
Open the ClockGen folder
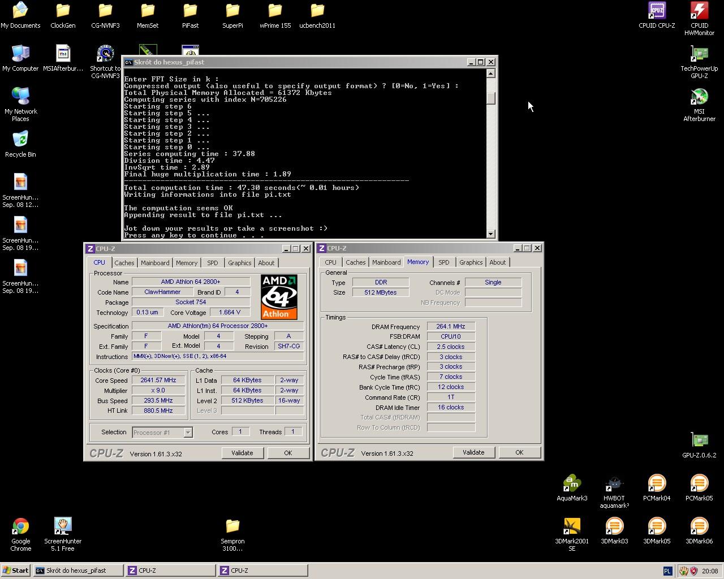(63, 15)
